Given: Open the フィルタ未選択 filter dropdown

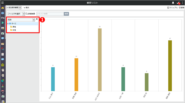Looking at the screenshot, I should [16, 14].
